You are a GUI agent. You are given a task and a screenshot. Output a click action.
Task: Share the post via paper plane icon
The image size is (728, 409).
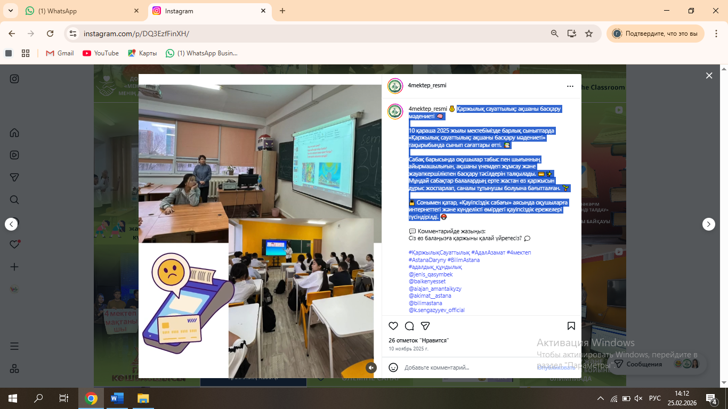pos(425,326)
